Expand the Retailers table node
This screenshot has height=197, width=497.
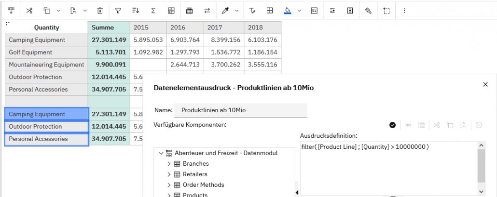[x=169, y=174]
